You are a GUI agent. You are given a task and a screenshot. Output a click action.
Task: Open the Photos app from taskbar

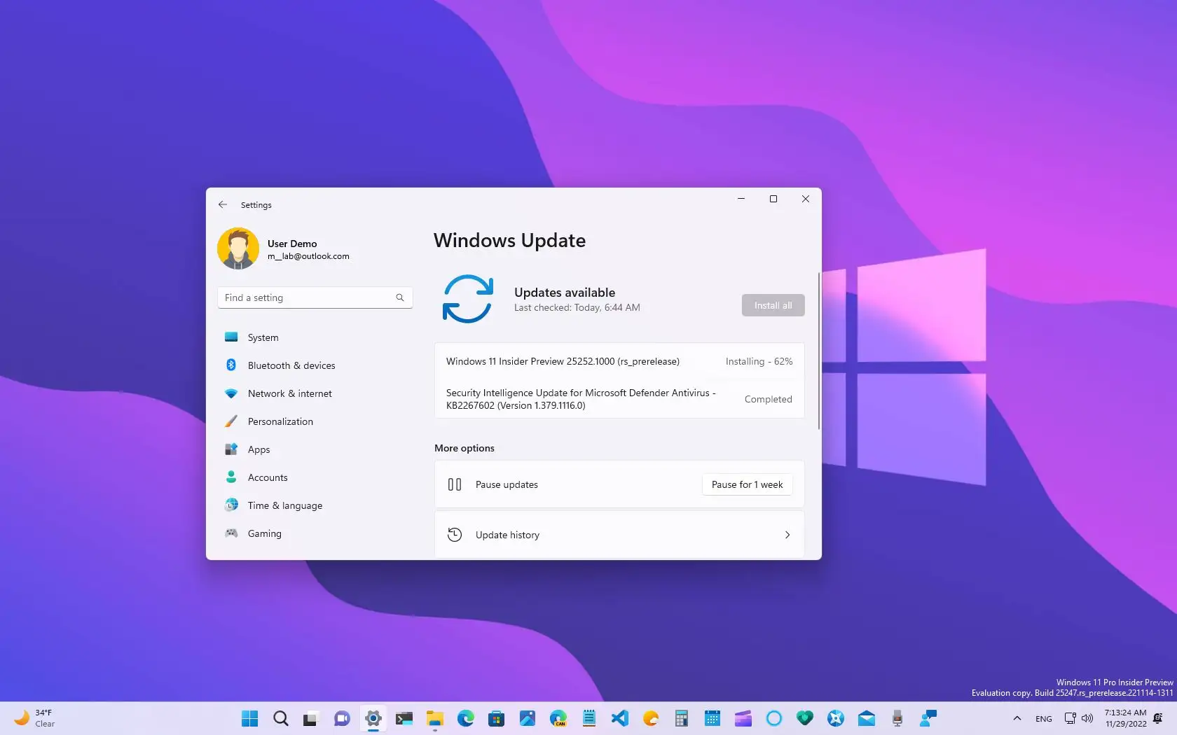(528, 718)
